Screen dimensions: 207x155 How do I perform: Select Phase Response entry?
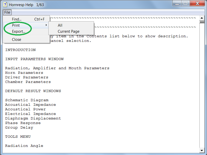(x=23, y=123)
